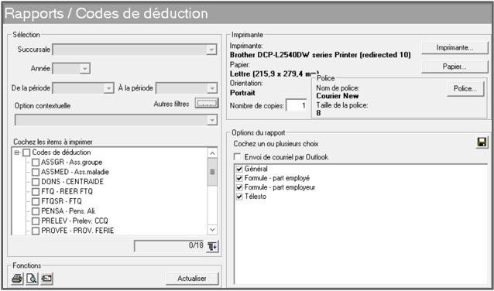Uncheck the Télesto report option

point(239,197)
